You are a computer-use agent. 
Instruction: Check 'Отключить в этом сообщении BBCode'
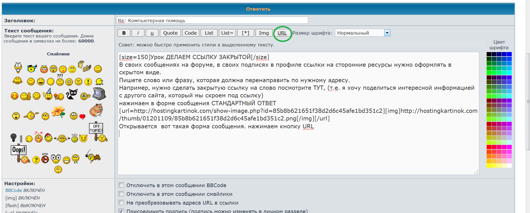121,185
